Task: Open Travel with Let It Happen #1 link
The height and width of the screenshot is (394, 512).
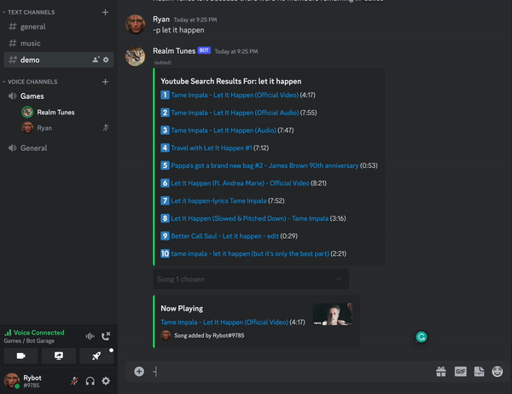Action: coord(212,148)
